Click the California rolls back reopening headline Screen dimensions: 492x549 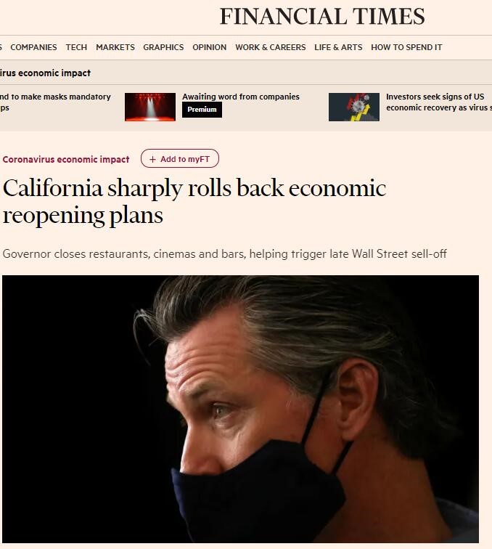194,201
